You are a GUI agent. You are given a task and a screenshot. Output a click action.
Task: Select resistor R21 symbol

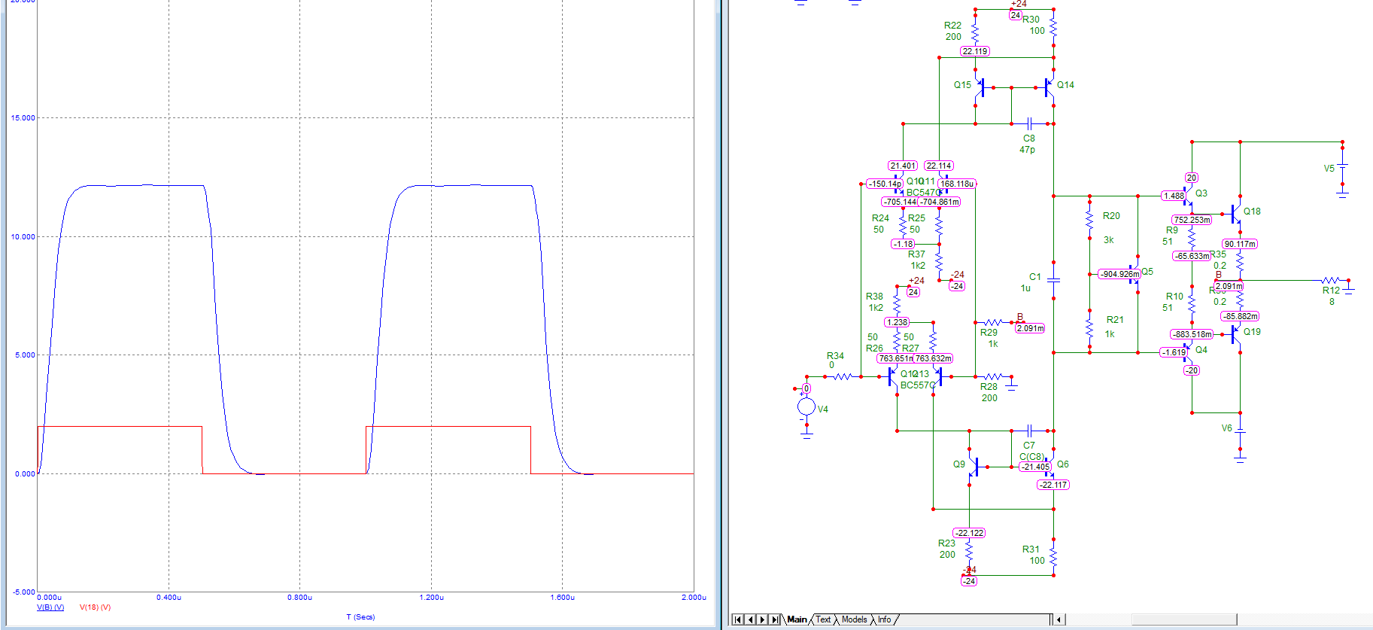1089,329
